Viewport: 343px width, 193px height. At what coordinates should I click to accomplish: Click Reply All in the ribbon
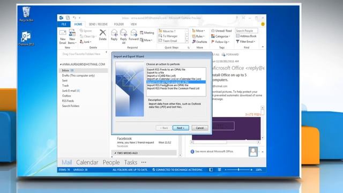pyautogui.click(x=124, y=36)
